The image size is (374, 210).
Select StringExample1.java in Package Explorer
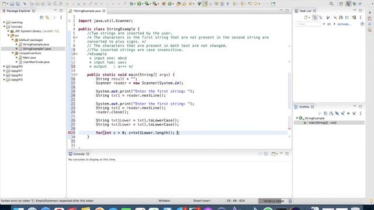37,48
